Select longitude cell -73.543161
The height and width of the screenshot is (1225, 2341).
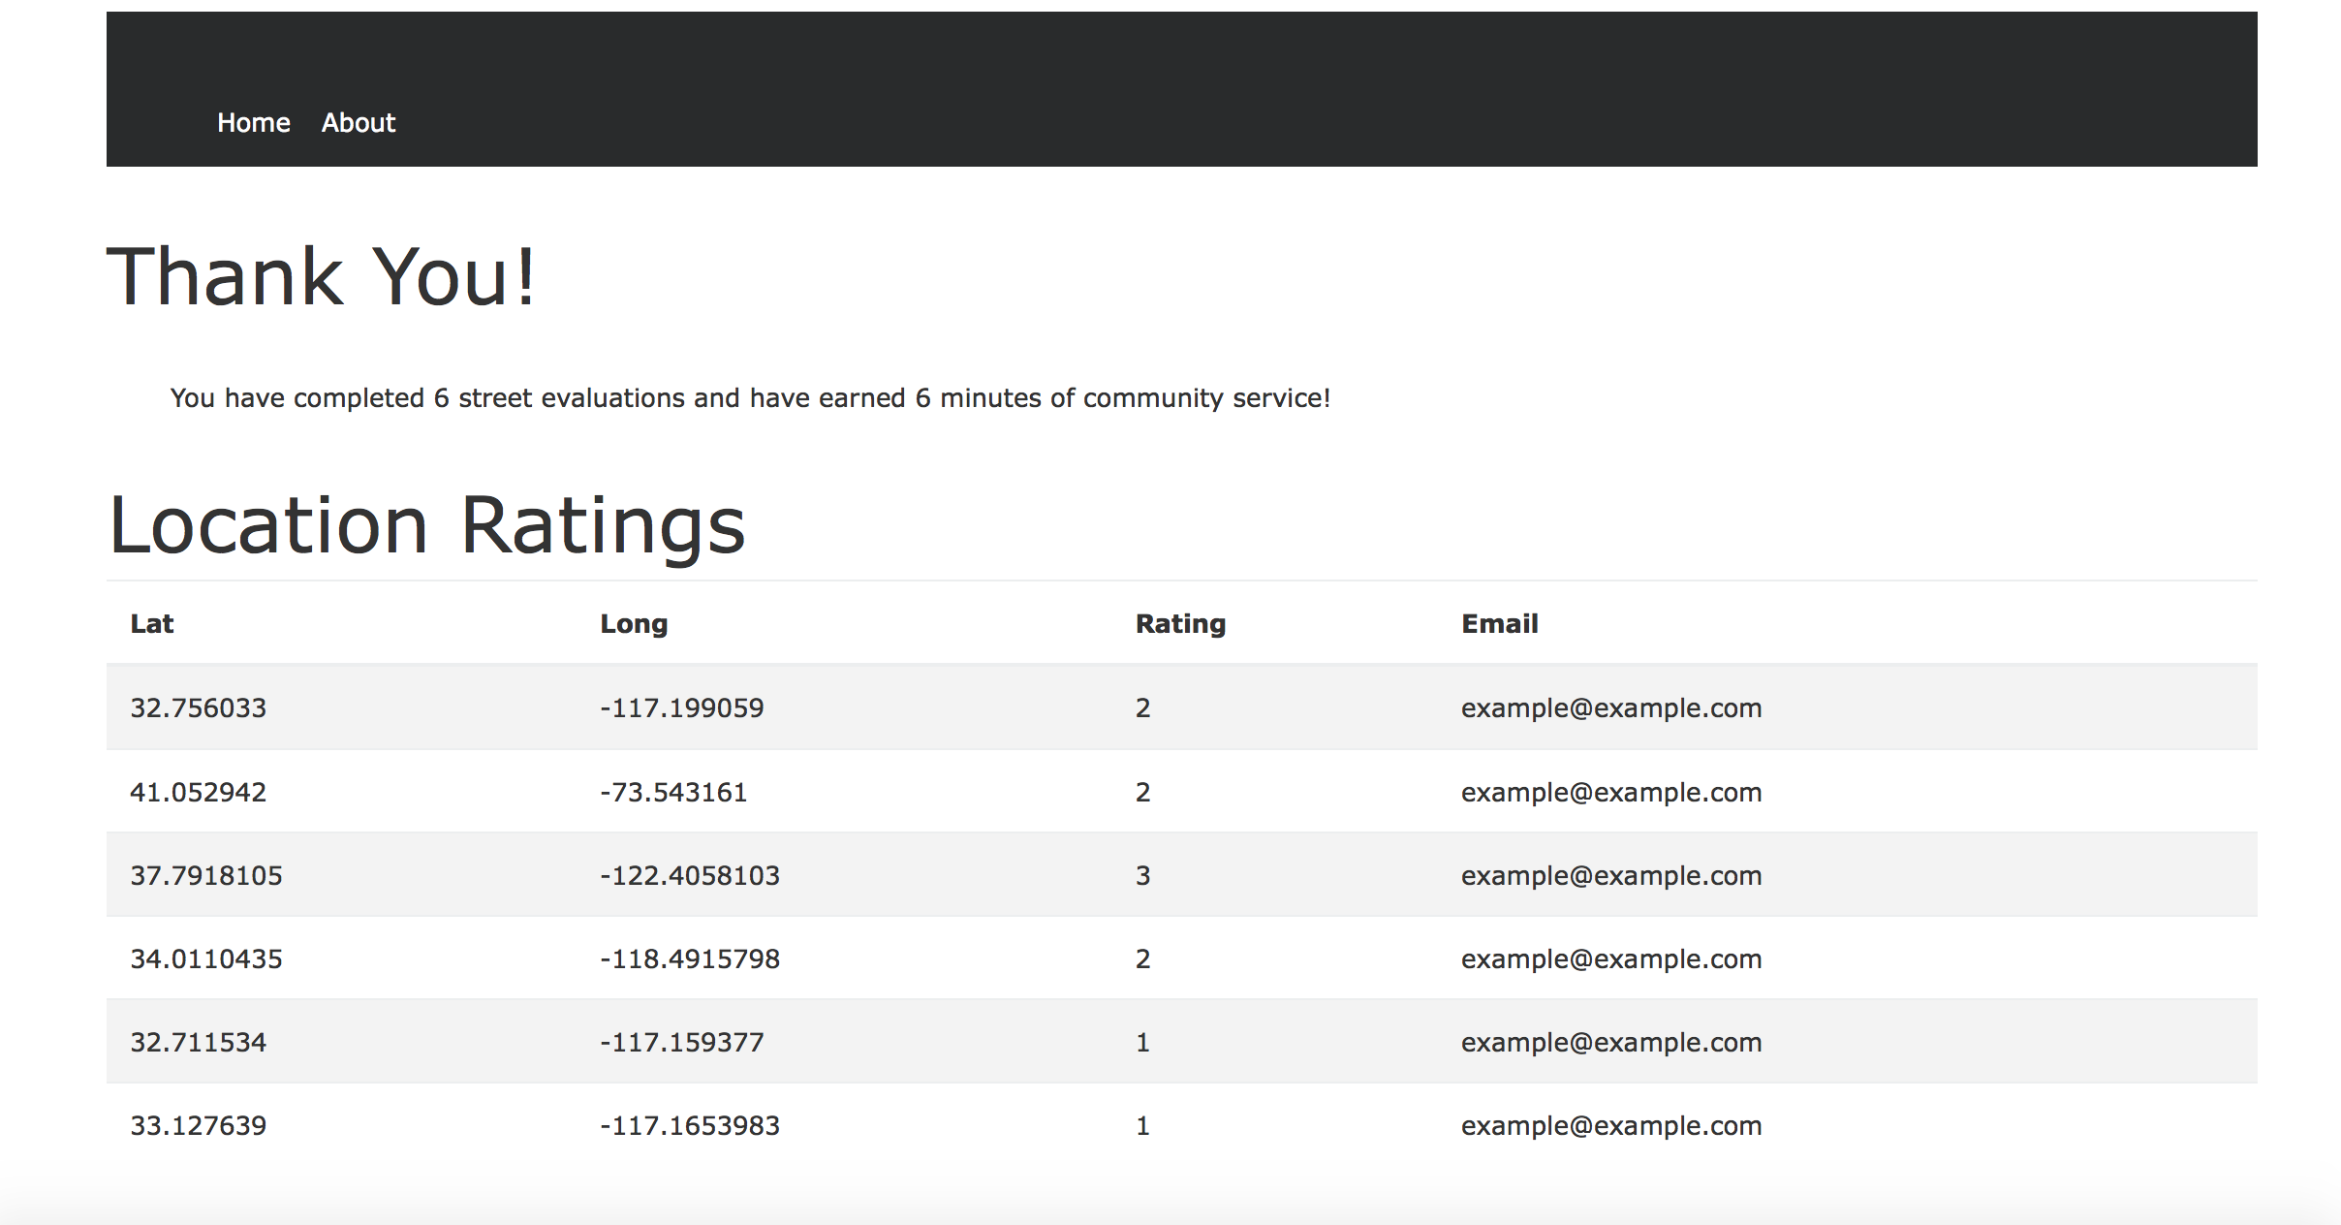click(673, 793)
